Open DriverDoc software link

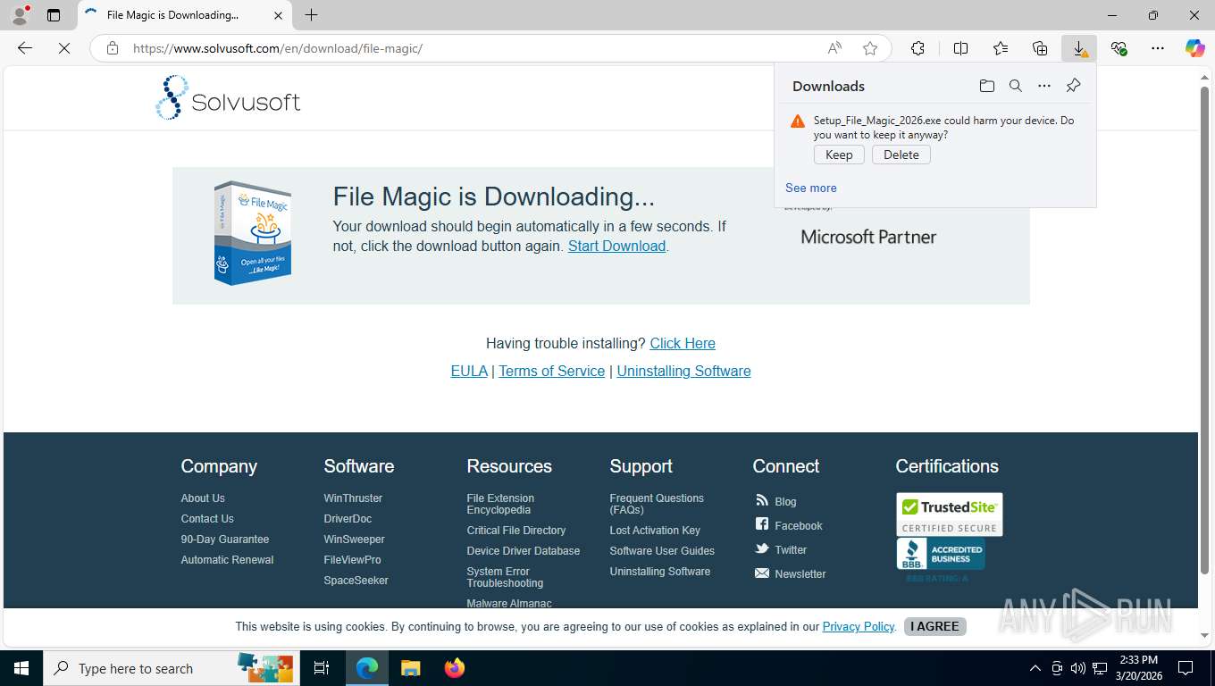coord(348,519)
